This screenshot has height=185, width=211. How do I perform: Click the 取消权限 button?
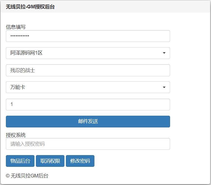tap(50, 161)
